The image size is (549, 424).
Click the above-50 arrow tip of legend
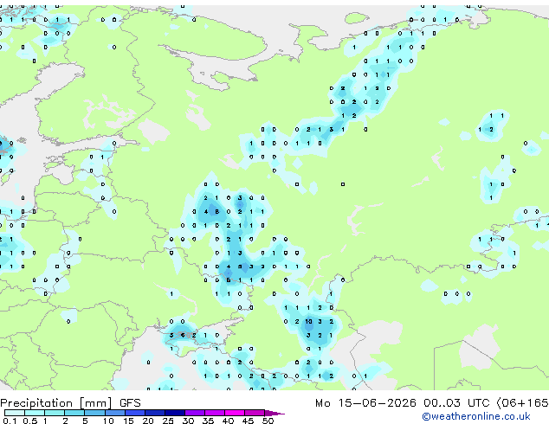pos(274,413)
